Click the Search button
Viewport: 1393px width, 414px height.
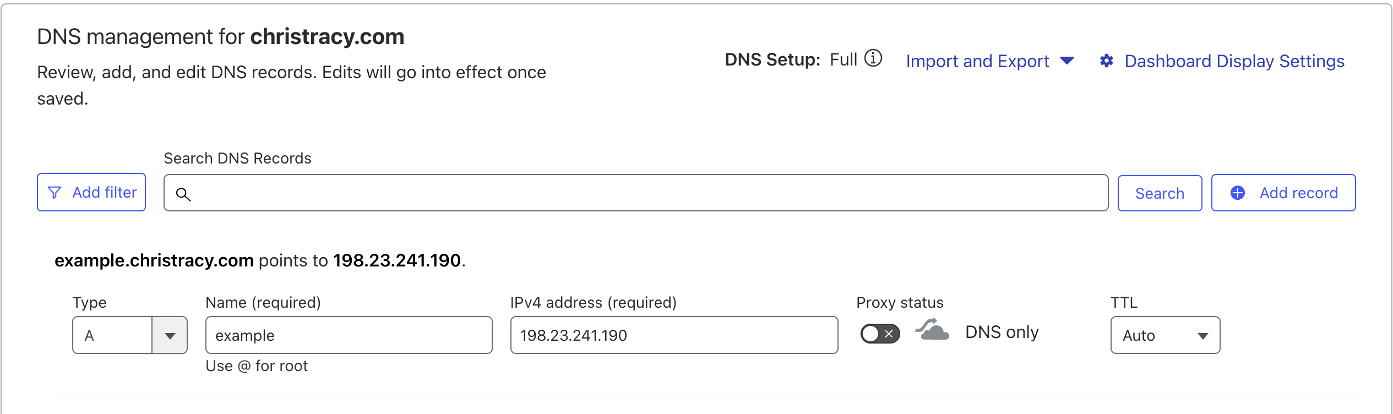click(x=1160, y=193)
